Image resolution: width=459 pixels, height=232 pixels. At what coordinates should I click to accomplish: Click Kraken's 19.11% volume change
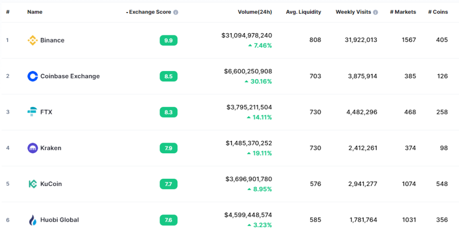[260, 153]
